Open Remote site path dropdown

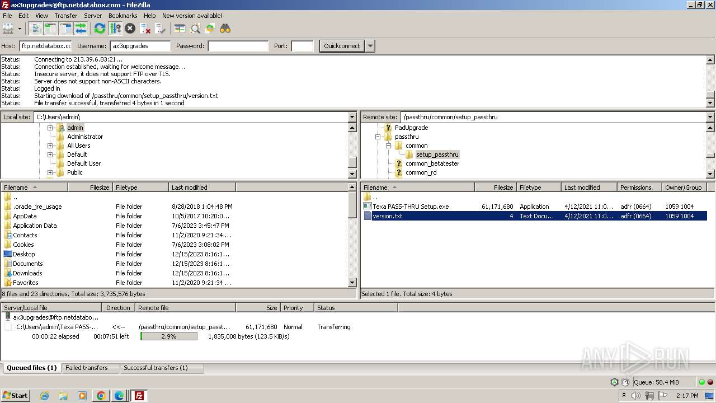pos(710,117)
